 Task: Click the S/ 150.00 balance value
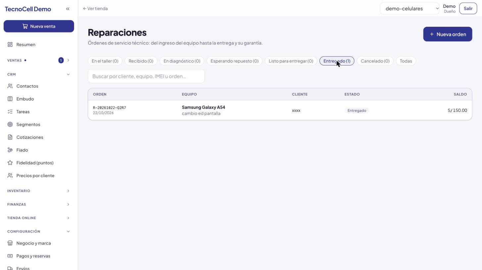pyautogui.click(x=457, y=110)
